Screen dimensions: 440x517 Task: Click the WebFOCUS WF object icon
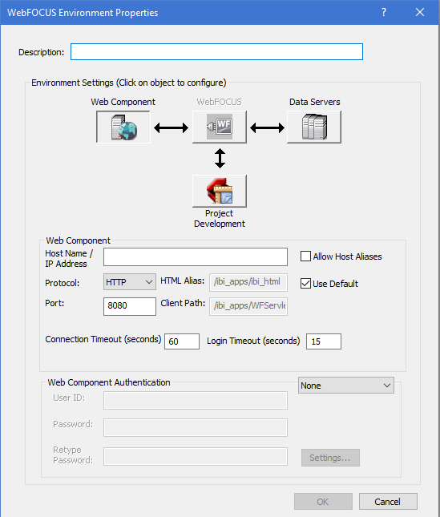pyautogui.click(x=220, y=127)
